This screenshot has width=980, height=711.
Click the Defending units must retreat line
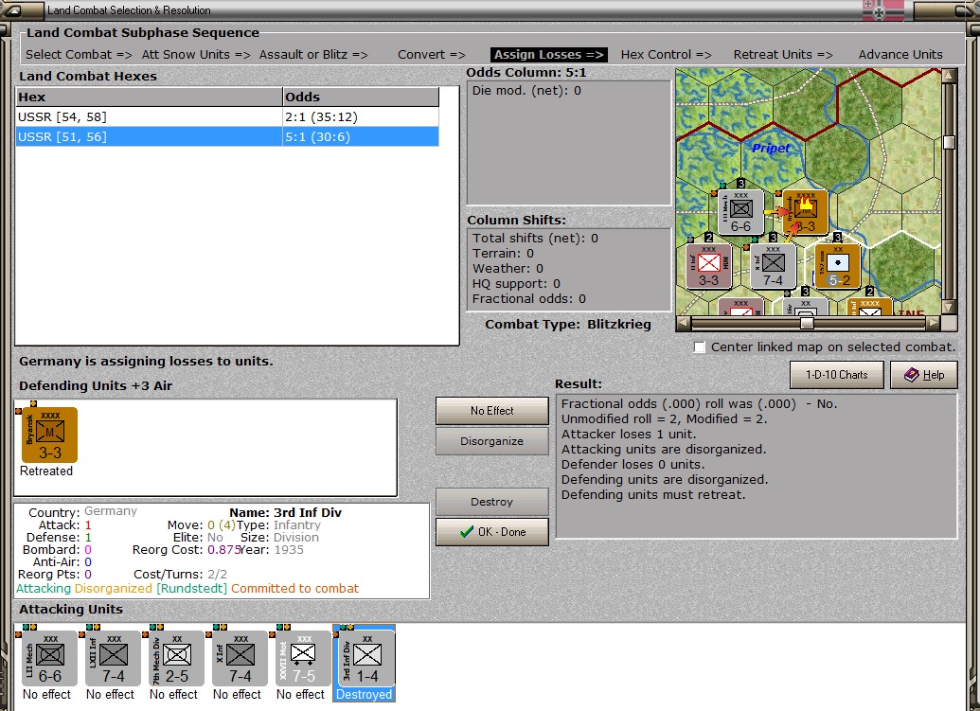point(653,495)
